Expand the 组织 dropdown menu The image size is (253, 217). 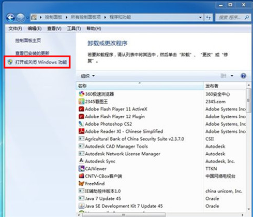(87, 76)
